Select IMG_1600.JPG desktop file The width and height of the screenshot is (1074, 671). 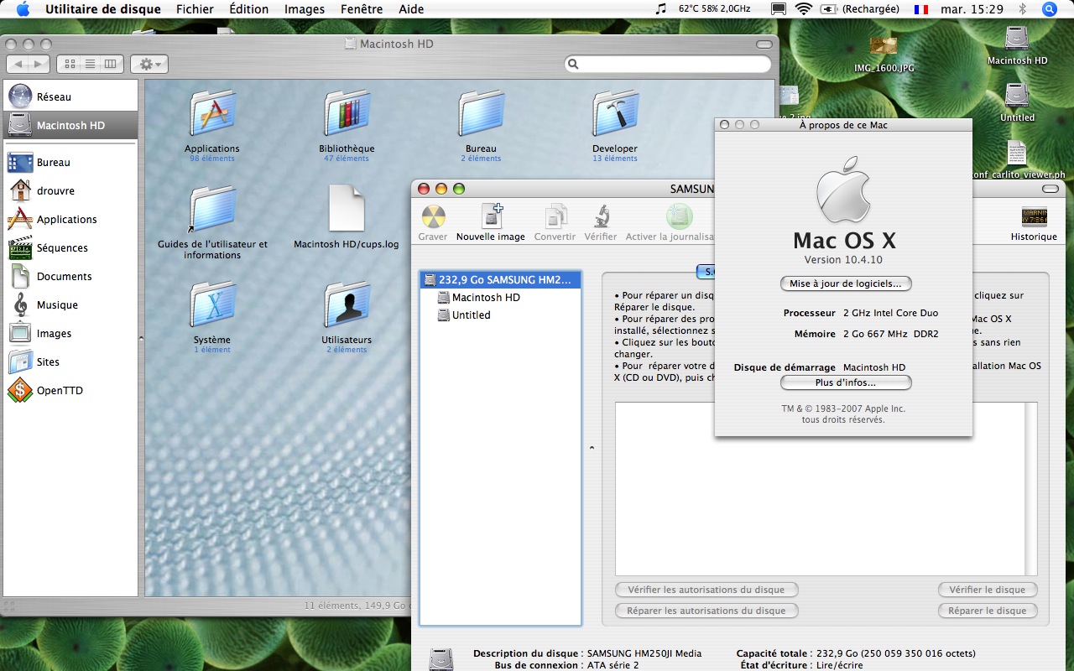coord(884,46)
